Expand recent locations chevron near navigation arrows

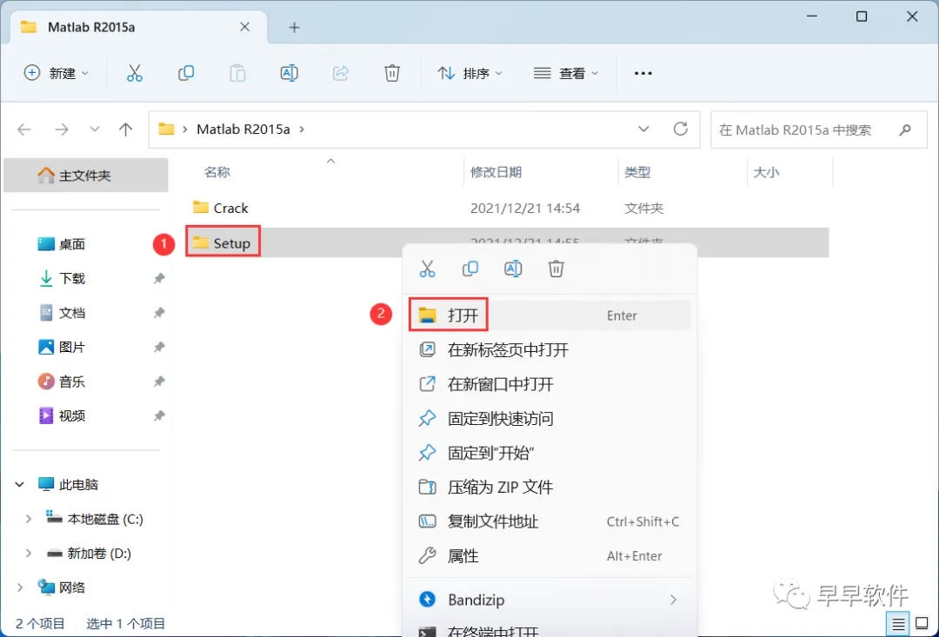point(94,129)
